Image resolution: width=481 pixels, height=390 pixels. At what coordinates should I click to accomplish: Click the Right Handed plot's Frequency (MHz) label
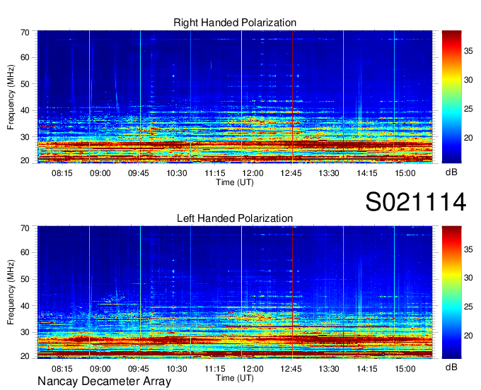click(x=11, y=97)
